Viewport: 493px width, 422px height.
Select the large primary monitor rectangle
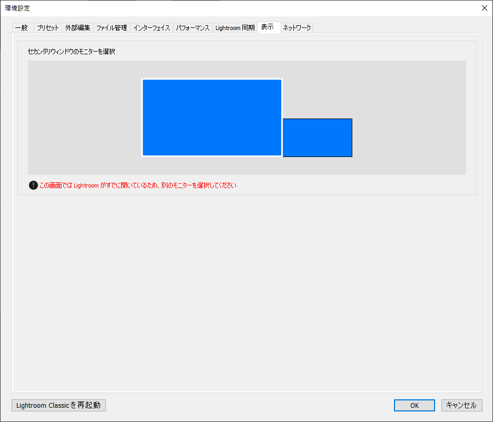coord(212,117)
